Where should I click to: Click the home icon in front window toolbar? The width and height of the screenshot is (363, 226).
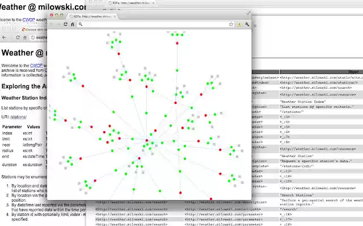pyautogui.click(x=73, y=24)
